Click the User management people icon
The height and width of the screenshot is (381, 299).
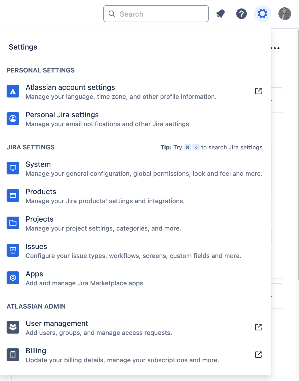[x=13, y=327]
